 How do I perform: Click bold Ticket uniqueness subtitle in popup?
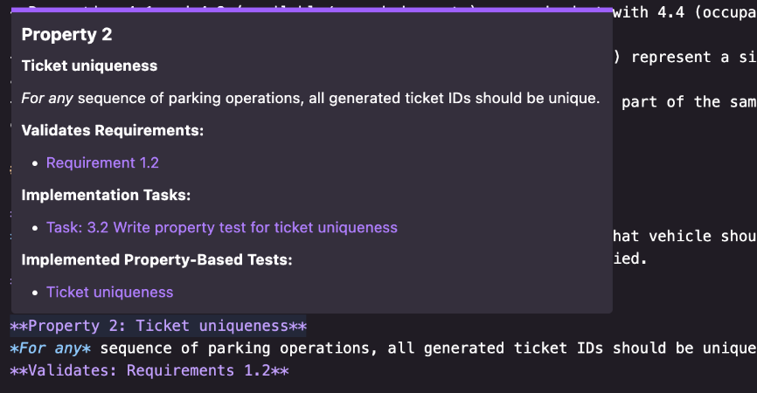(89, 65)
